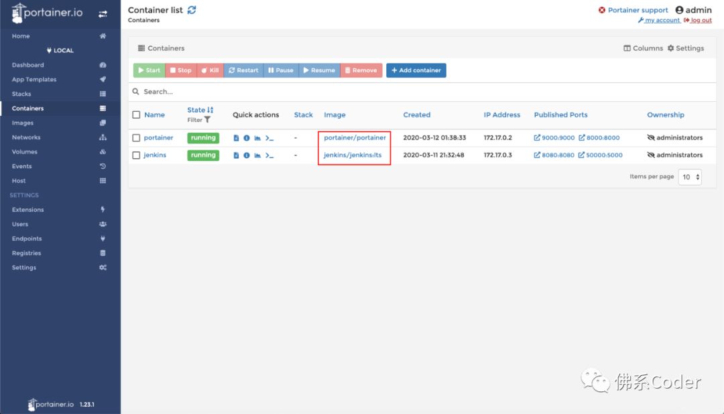Open stats chart icon for portainer container
The height and width of the screenshot is (414, 724).
tap(257, 138)
